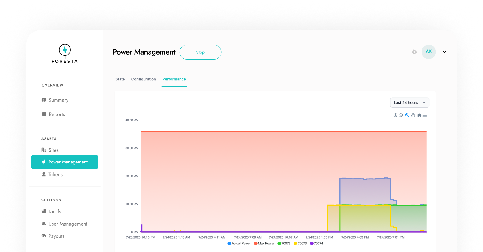Toggle the Max Power legend series
The image size is (483, 252).
[264, 244]
